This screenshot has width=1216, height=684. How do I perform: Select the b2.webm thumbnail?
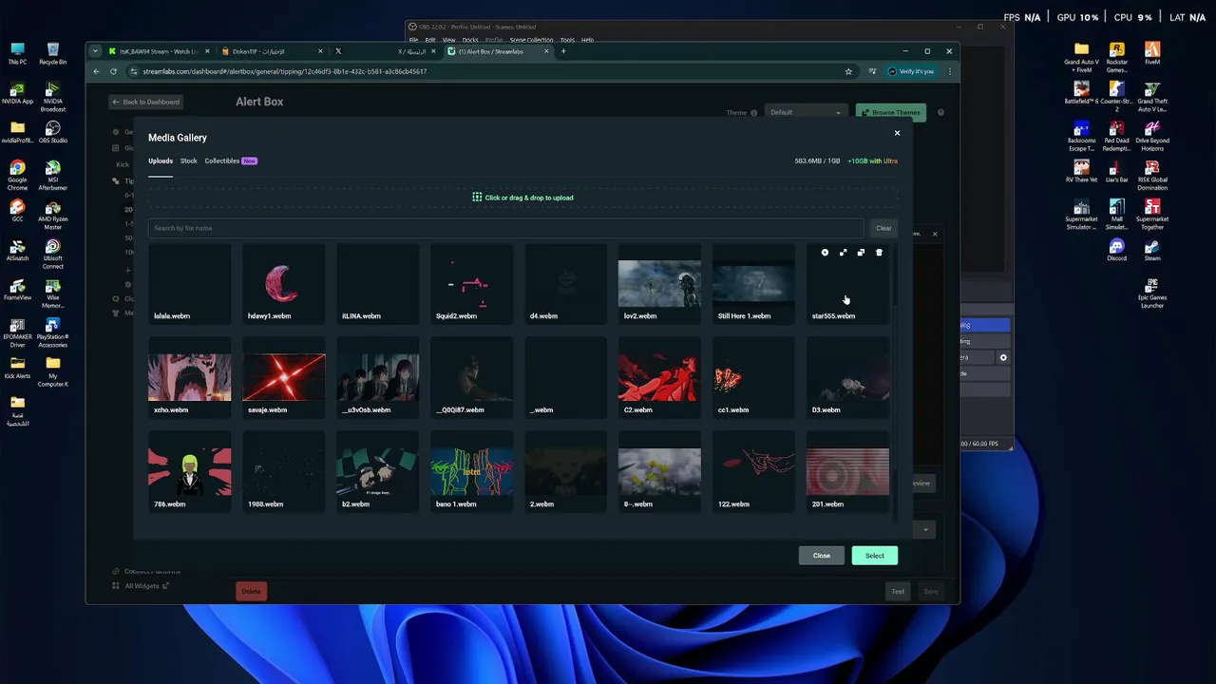coord(377,471)
